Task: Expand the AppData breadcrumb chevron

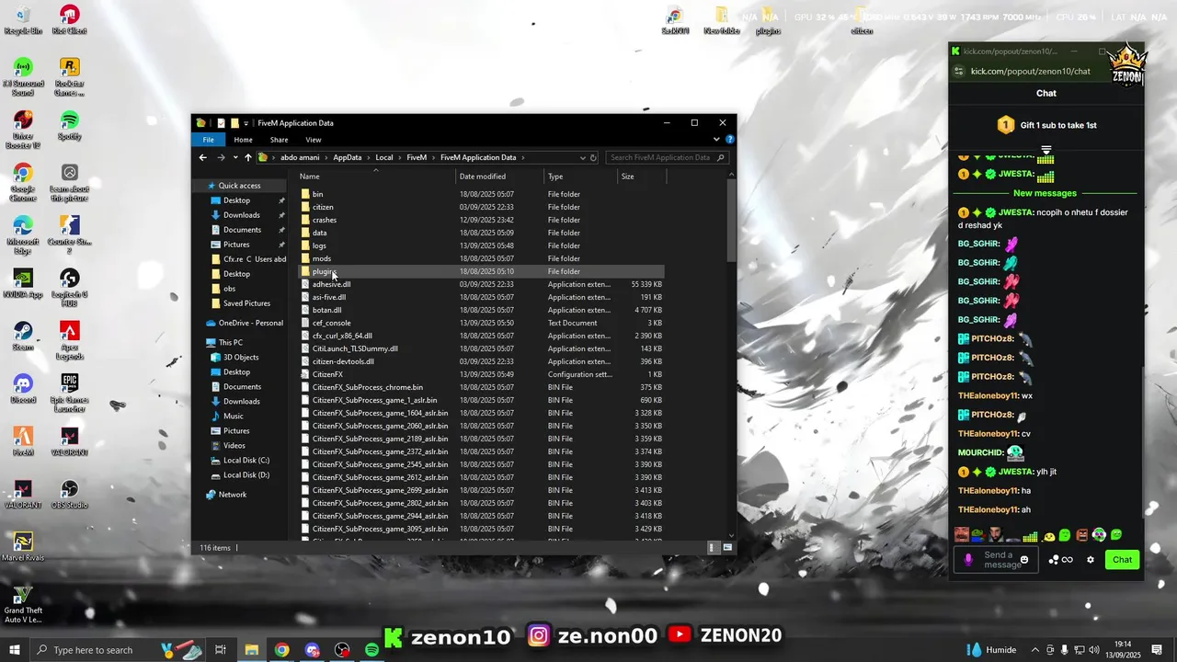Action: click(369, 157)
